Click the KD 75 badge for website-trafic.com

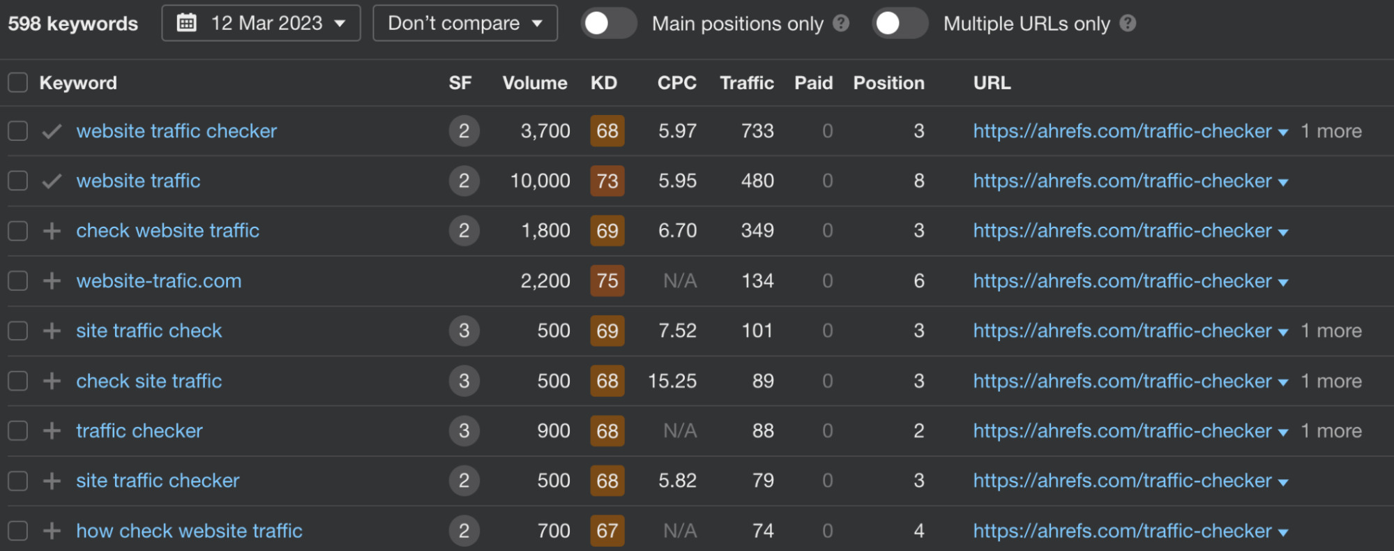[607, 281]
